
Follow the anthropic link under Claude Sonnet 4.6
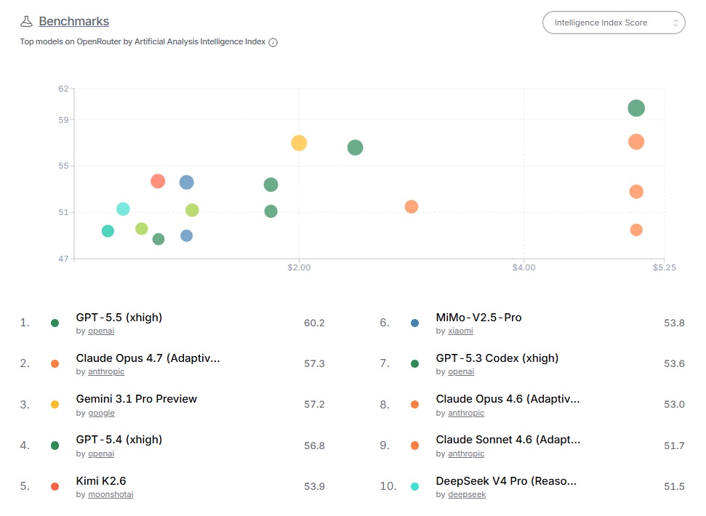[466, 453]
